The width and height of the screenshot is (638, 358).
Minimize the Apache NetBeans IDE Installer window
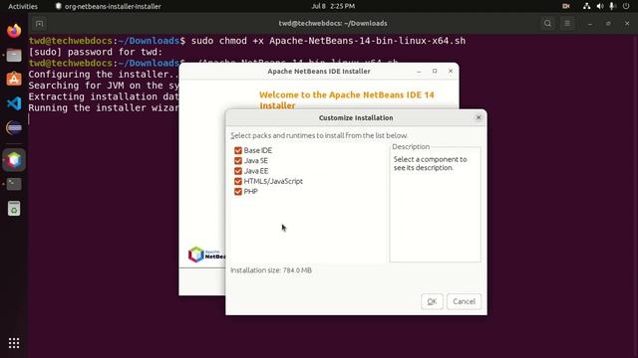click(419, 71)
